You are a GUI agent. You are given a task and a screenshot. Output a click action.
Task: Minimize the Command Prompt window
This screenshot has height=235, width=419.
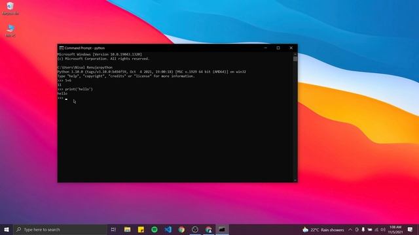266,48
